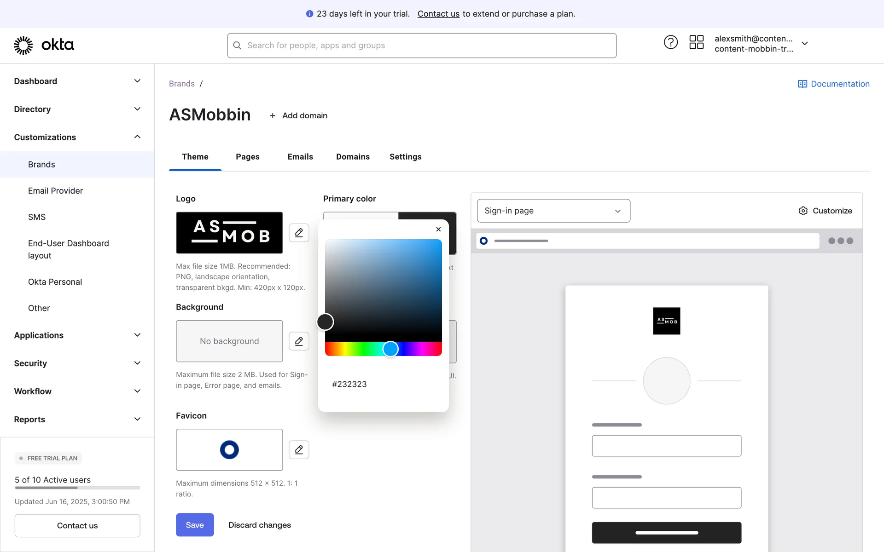
Task: Switch to the Domains tab
Action: 353,157
